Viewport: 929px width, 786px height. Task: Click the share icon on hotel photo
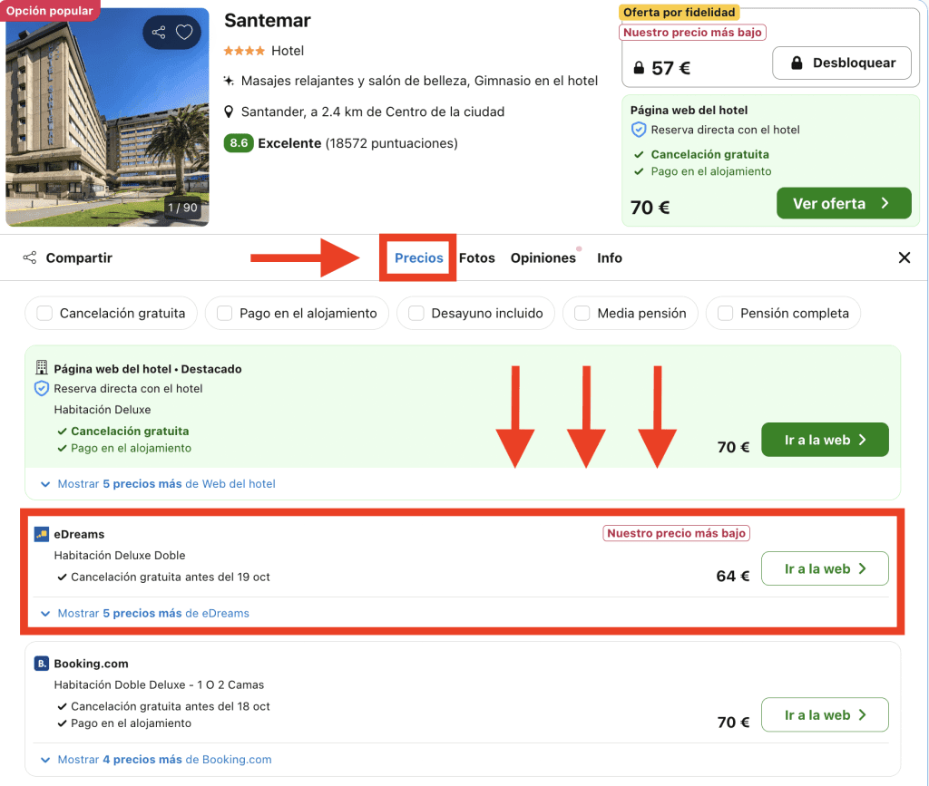159,33
